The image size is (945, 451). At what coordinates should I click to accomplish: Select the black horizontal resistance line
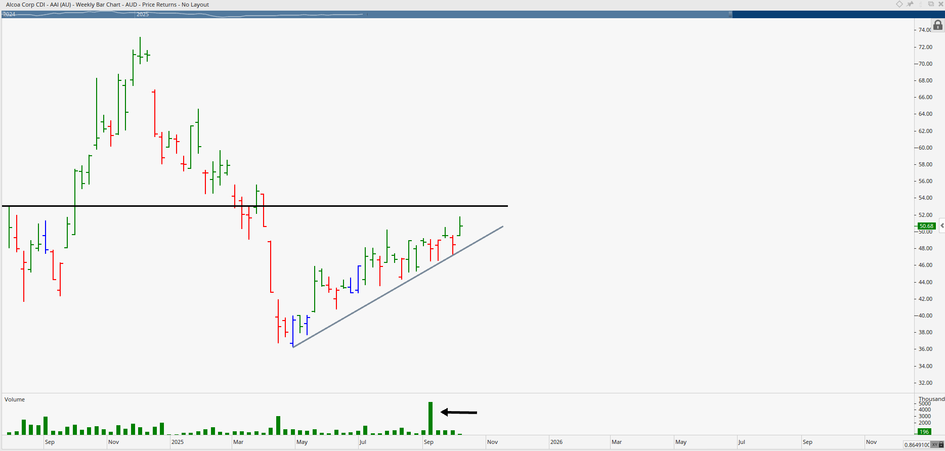pos(354,206)
